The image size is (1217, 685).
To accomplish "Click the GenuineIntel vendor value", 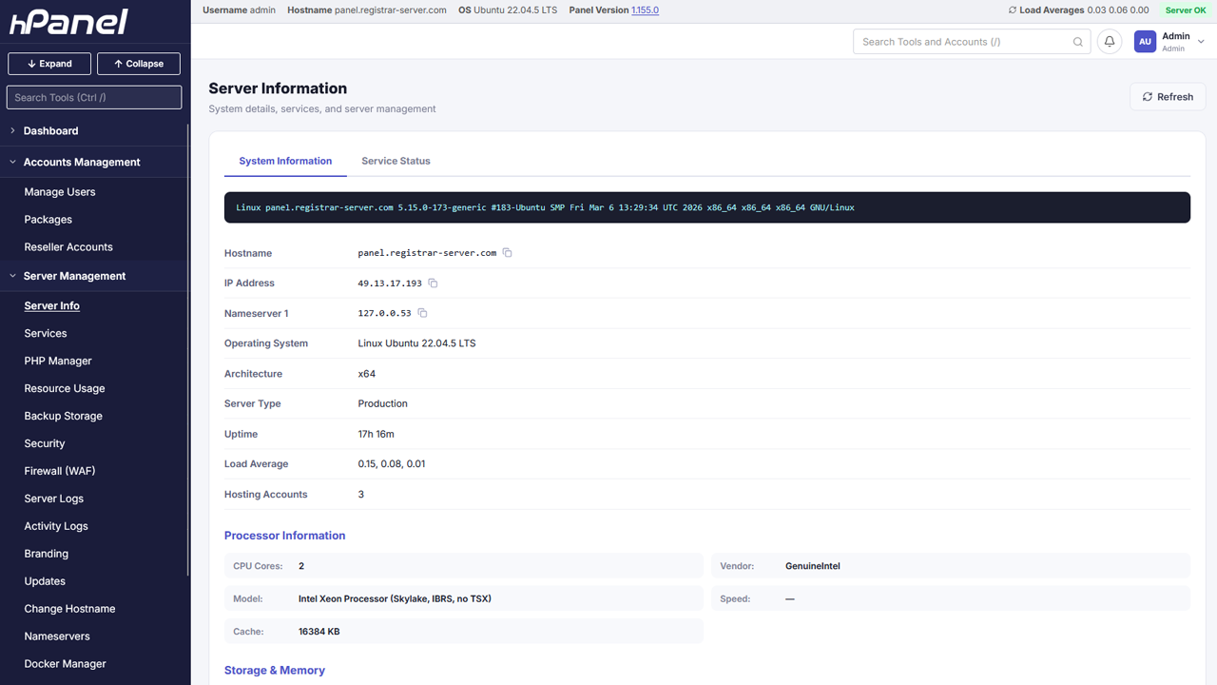I will [x=813, y=566].
